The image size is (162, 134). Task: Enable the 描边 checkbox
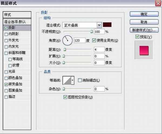[6, 97]
